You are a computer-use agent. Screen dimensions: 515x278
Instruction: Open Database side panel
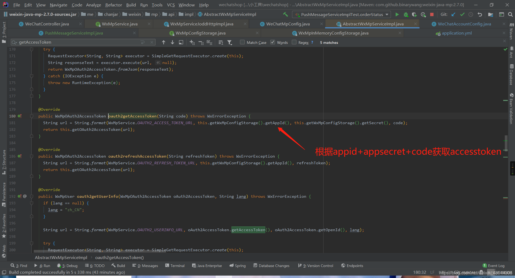(512, 75)
